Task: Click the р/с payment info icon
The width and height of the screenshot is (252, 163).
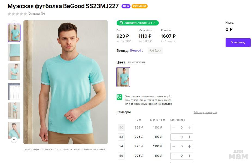Action: (119, 97)
